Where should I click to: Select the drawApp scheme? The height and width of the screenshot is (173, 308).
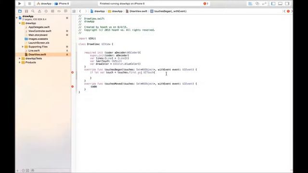point(44,3)
